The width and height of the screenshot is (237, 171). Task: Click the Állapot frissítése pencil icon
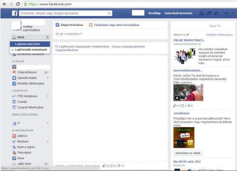[x=57, y=25]
